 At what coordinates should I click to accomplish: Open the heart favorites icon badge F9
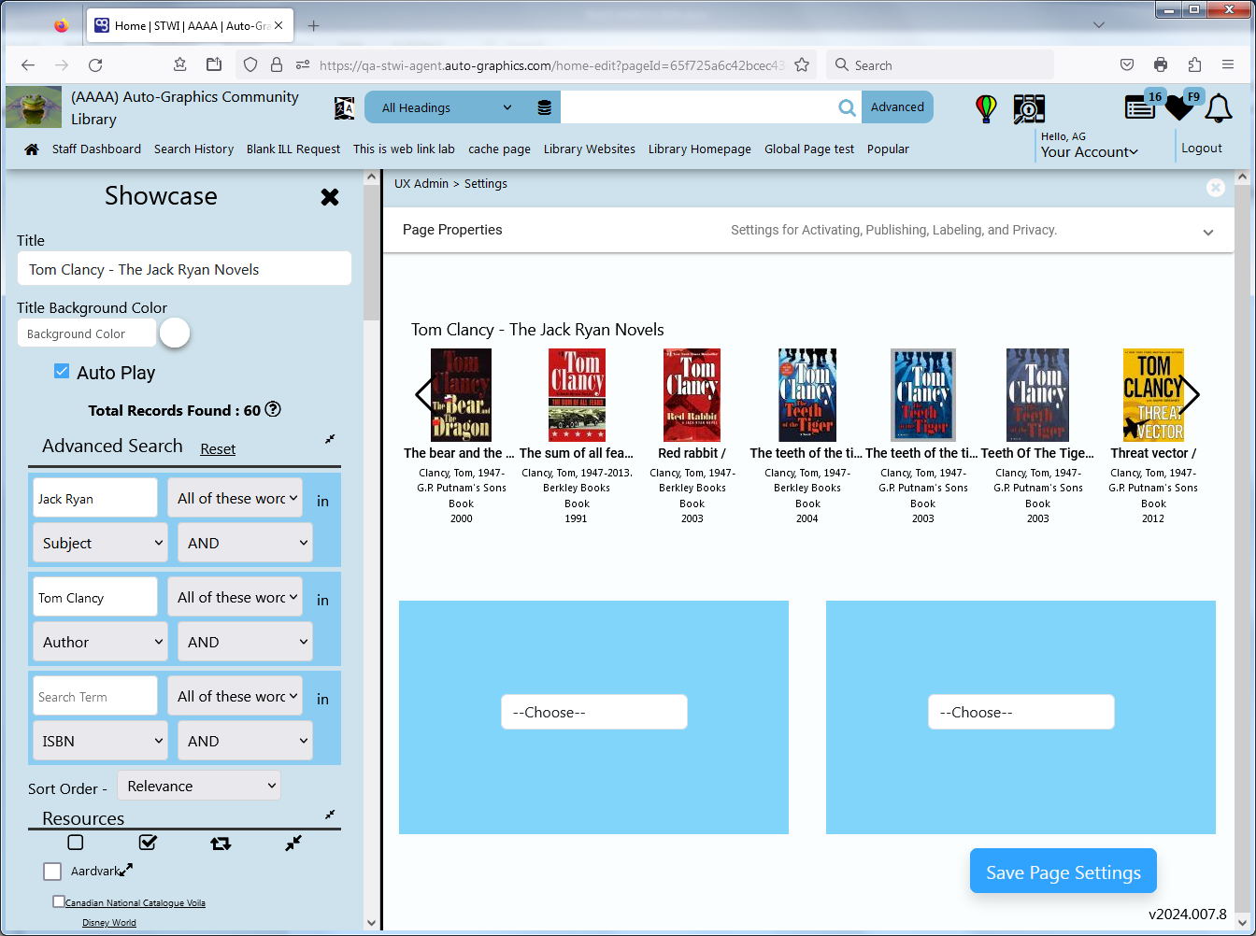pos(1179,107)
